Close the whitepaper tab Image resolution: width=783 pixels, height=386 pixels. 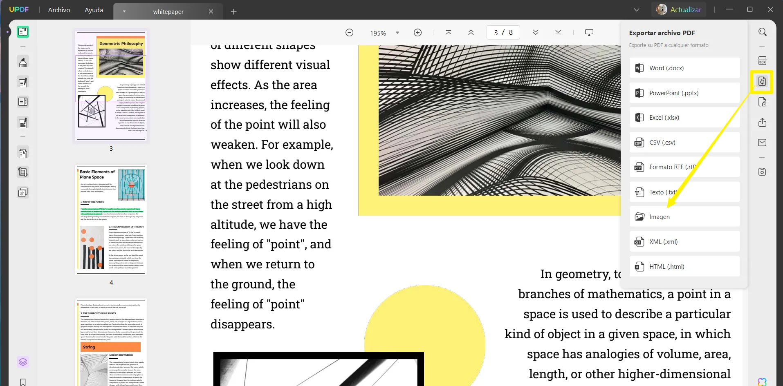click(x=211, y=12)
